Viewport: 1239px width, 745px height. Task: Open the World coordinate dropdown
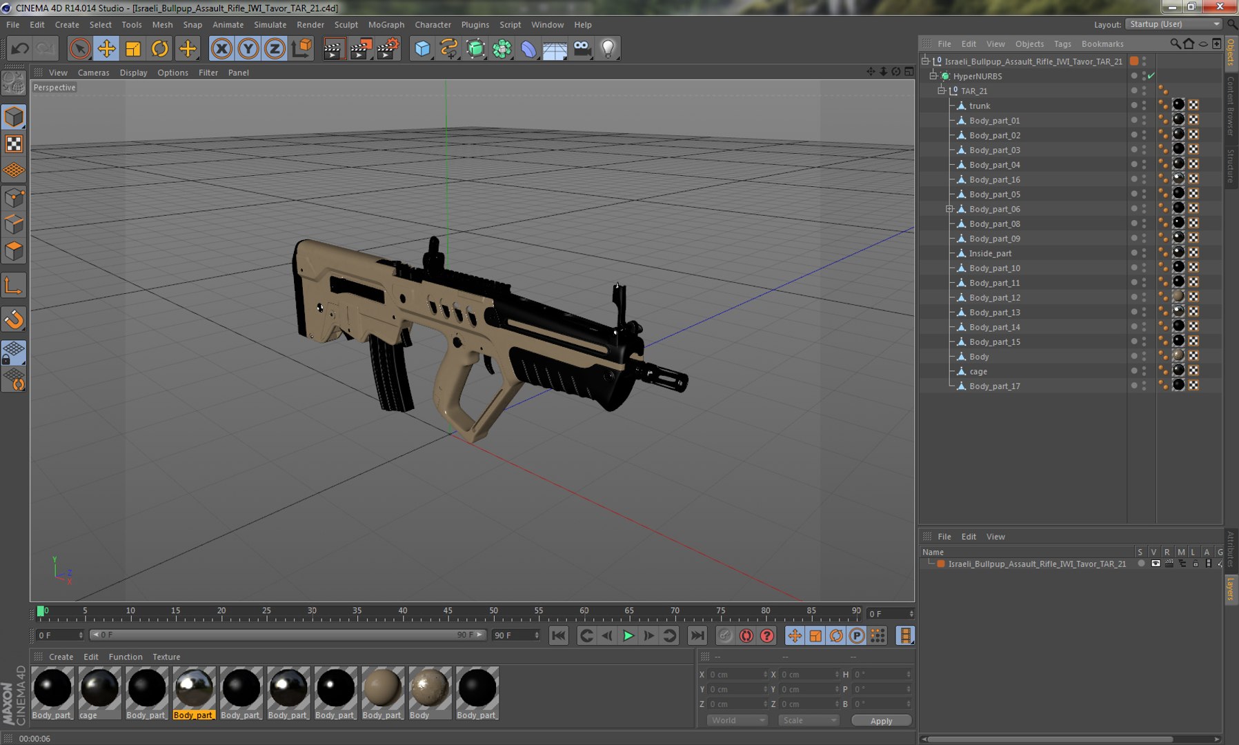click(x=737, y=720)
